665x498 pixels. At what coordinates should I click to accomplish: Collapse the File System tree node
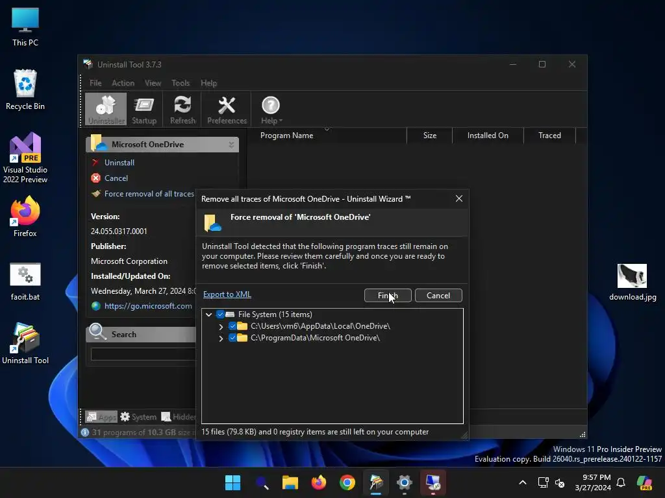208,314
